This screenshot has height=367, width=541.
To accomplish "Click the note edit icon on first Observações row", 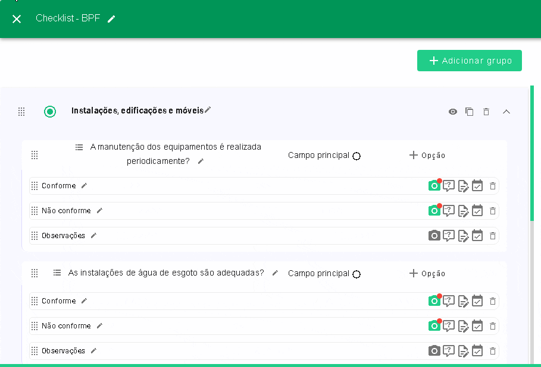I will tap(463, 236).
